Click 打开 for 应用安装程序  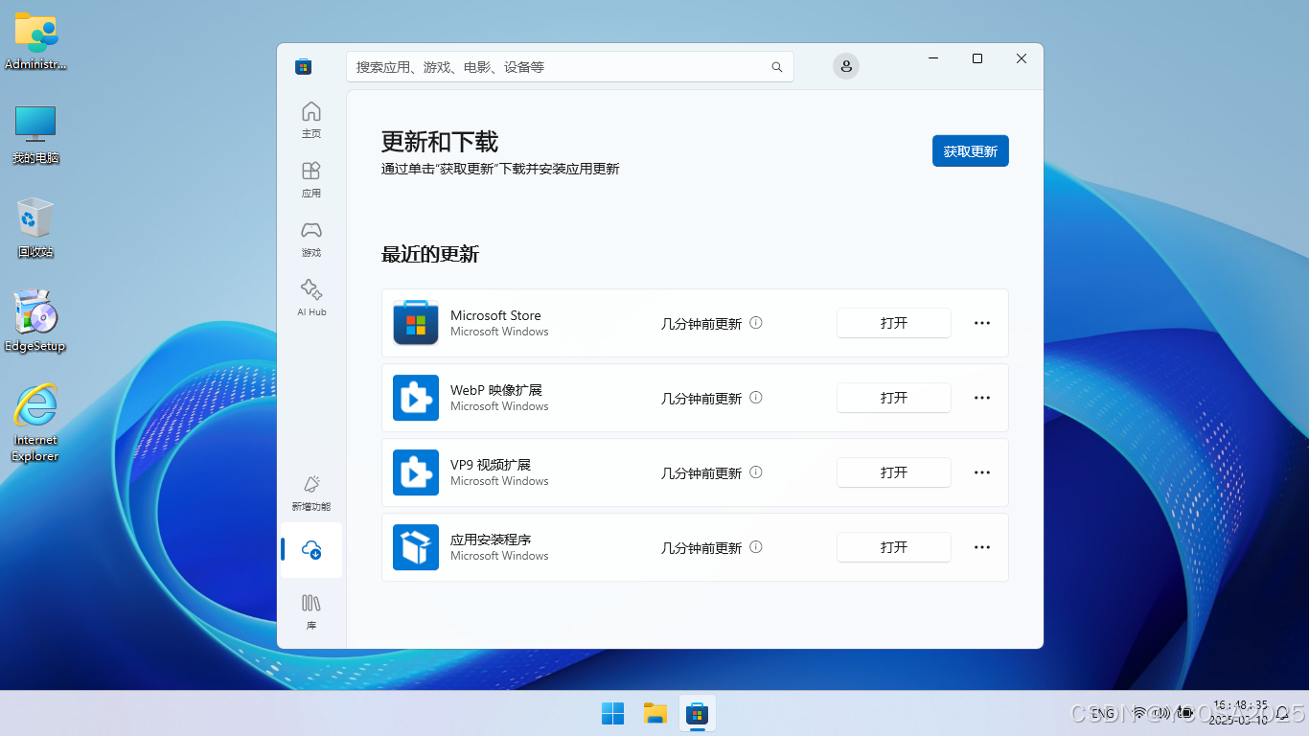(x=894, y=547)
